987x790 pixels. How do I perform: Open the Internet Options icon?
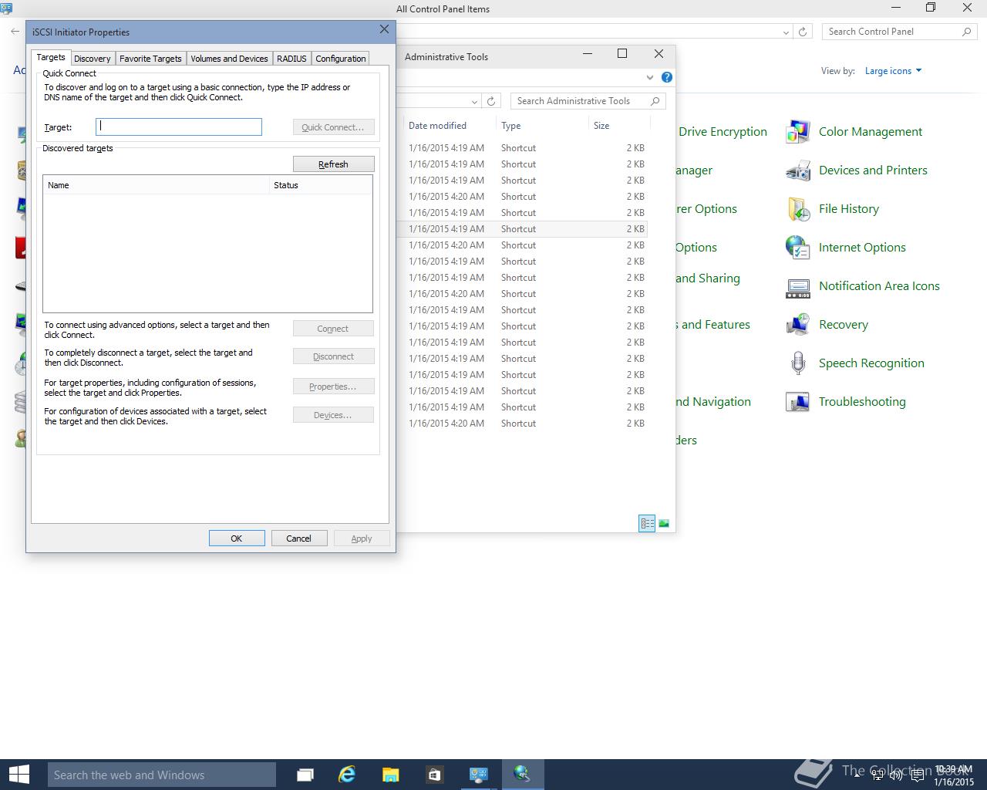[797, 248]
